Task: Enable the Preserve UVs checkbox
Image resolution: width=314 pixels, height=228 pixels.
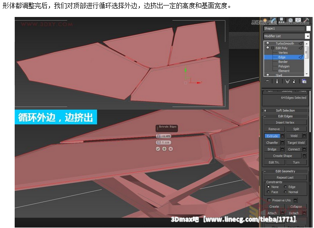Action: [x=269, y=200]
